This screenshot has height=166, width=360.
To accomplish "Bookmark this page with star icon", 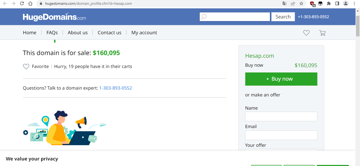I will [301, 4].
